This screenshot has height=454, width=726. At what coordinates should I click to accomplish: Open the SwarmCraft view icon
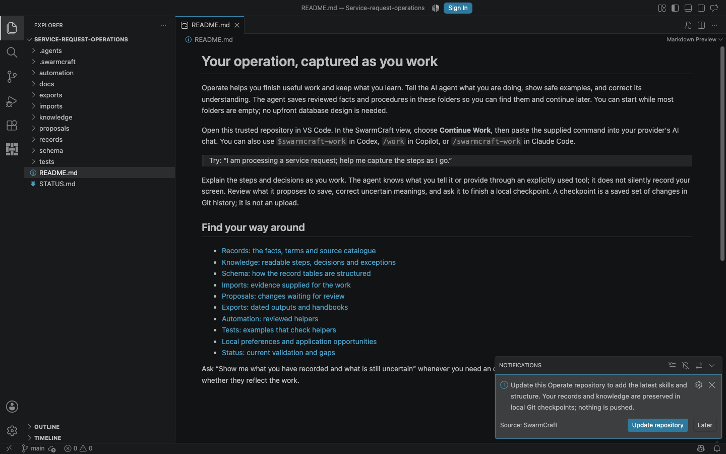tap(12, 149)
